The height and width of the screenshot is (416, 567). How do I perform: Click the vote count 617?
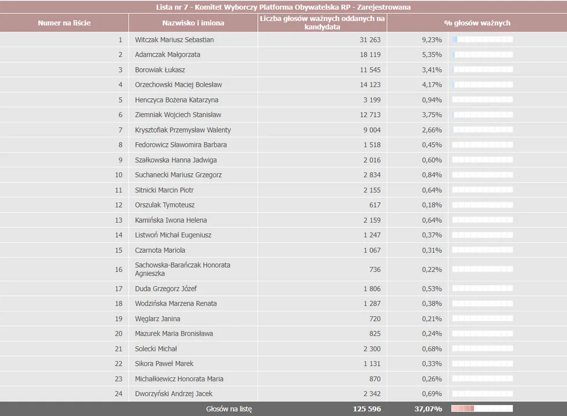375,205
